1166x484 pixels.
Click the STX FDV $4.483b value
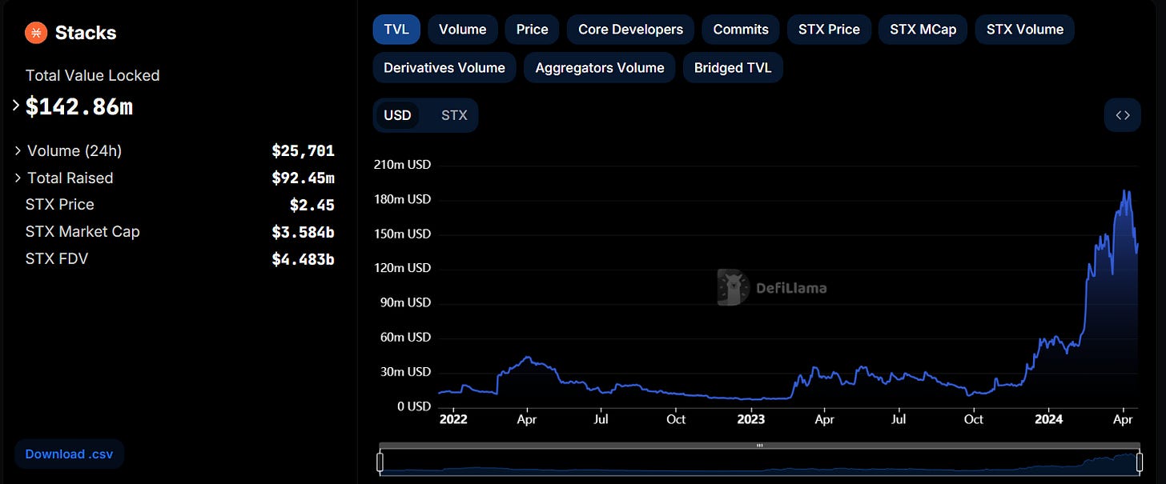[304, 259]
